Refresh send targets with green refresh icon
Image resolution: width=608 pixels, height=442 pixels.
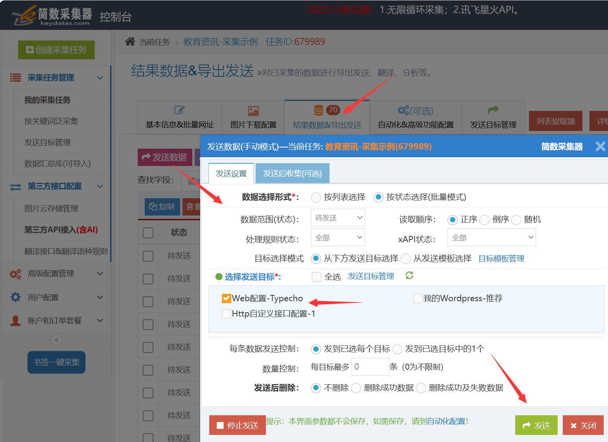click(409, 276)
